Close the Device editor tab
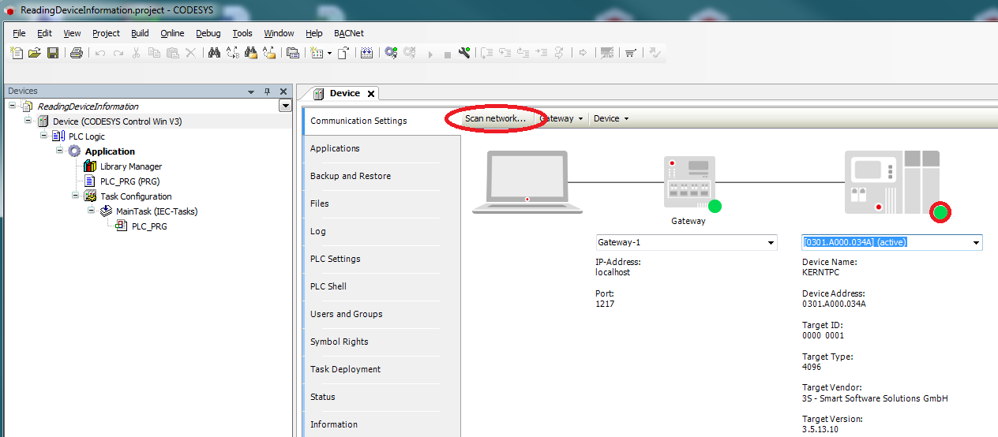Viewport: 998px width, 437px height. (x=371, y=94)
